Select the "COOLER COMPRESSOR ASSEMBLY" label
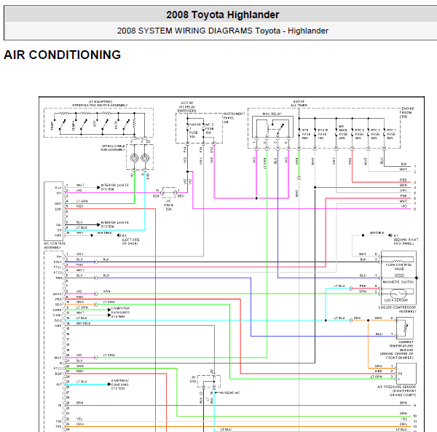This screenshot has height=432, width=437. click(x=397, y=310)
